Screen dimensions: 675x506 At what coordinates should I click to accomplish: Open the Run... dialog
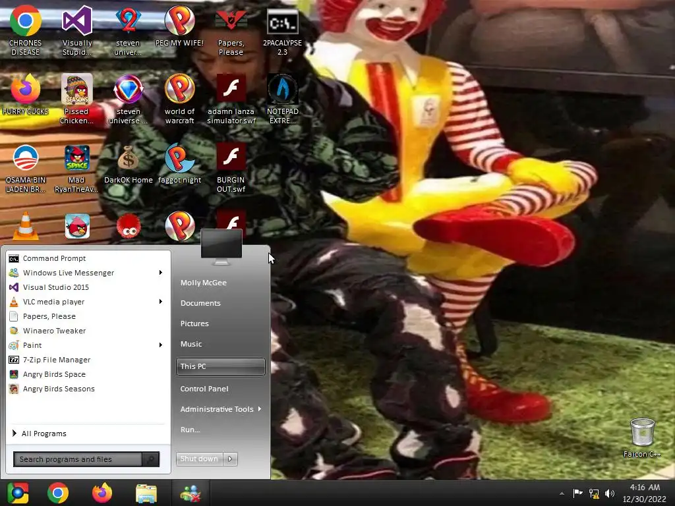191,430
